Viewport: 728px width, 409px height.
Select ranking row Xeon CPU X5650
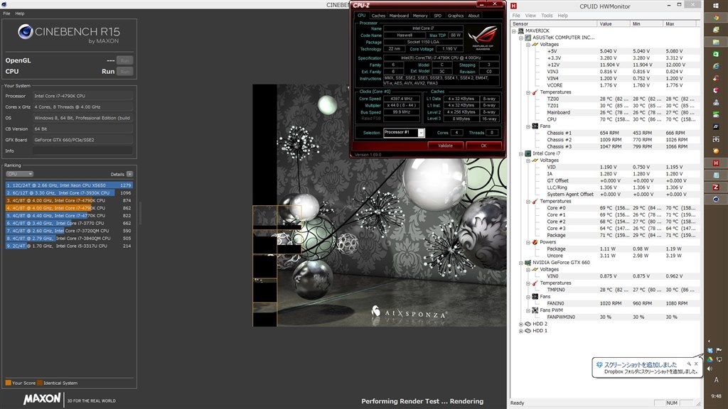69,185
